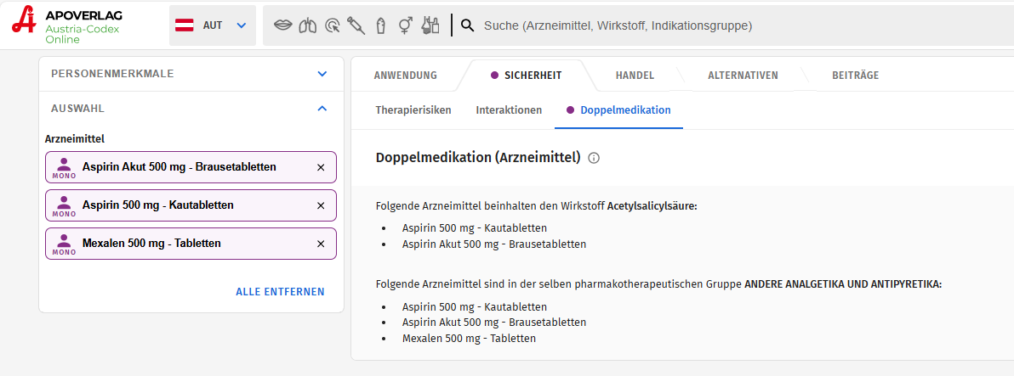Select the Doppelmedikation sub-tab
1014x376 pixels.
point(619,110)
